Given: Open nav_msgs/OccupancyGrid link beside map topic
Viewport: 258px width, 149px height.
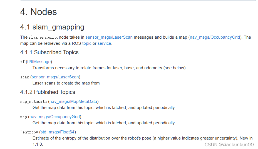Looking at the screenshot, I should click(54, 117).
